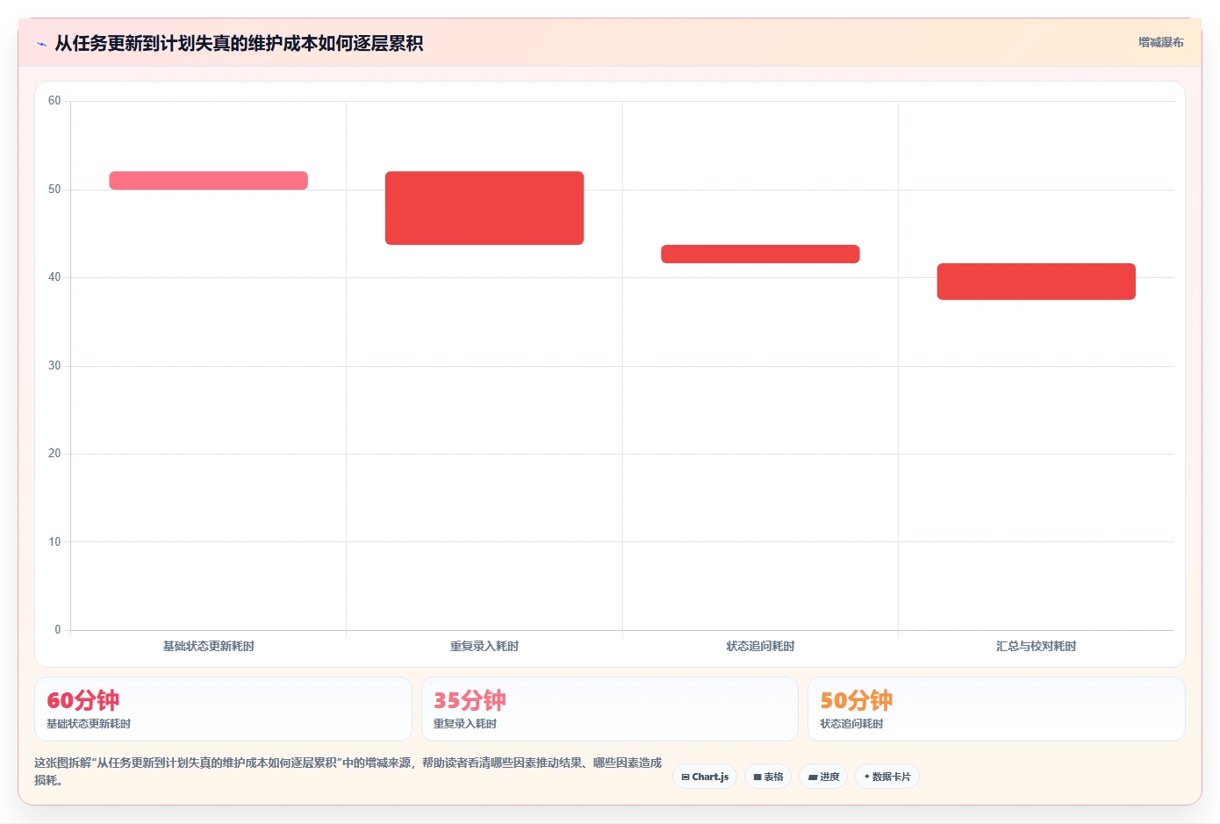The width and height of the screenshot is (1220, 824).
Task: Click the y-axis value 60
Action: tap(54, 101)
